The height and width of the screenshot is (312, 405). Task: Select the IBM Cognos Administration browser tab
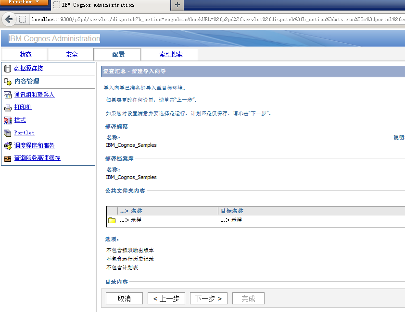[111, 5]
